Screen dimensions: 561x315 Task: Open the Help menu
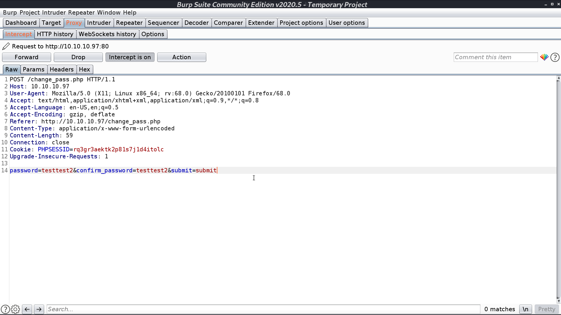(130, 13)
